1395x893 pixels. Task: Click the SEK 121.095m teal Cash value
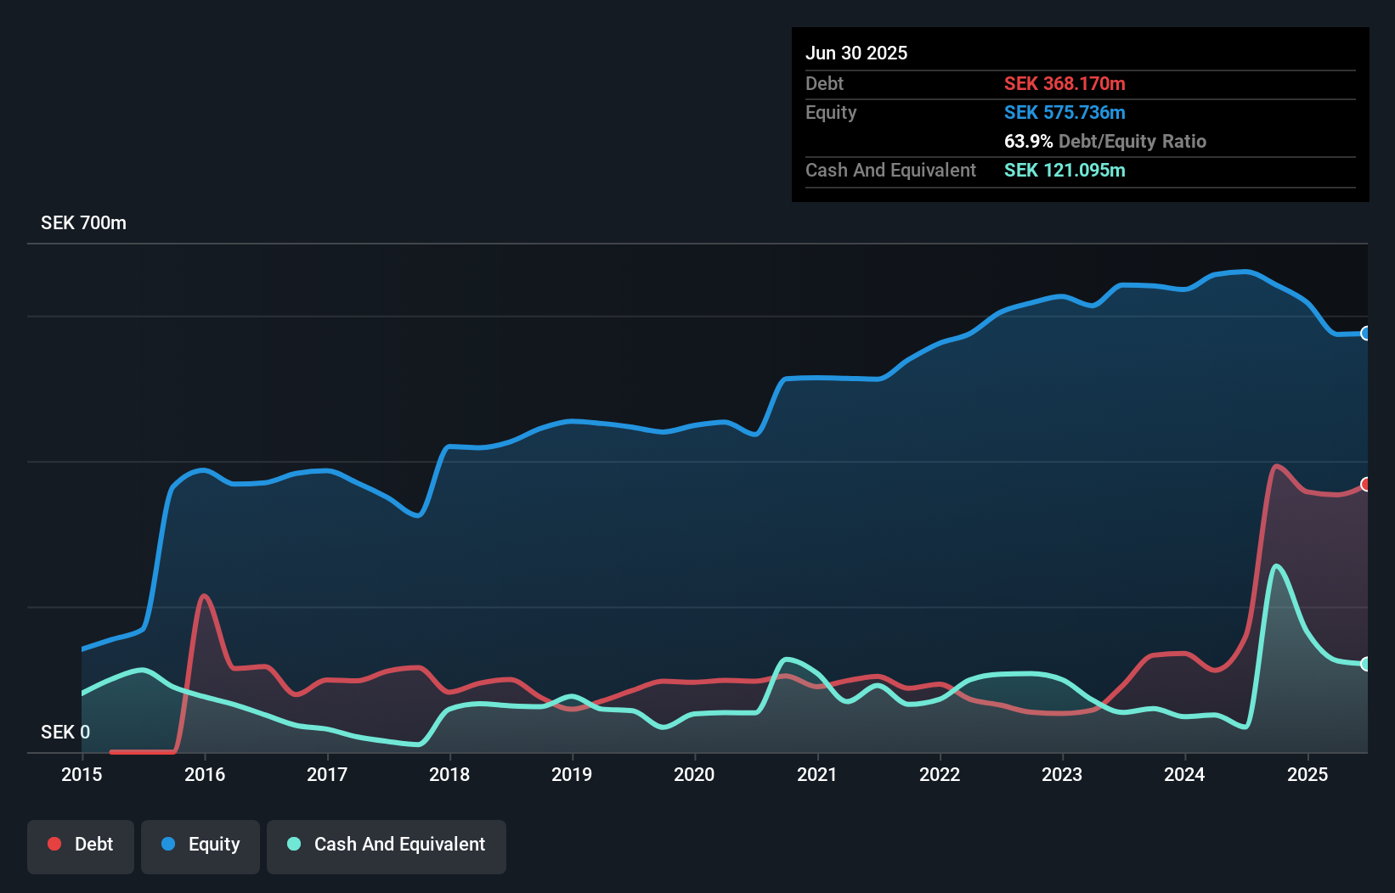1064,171
